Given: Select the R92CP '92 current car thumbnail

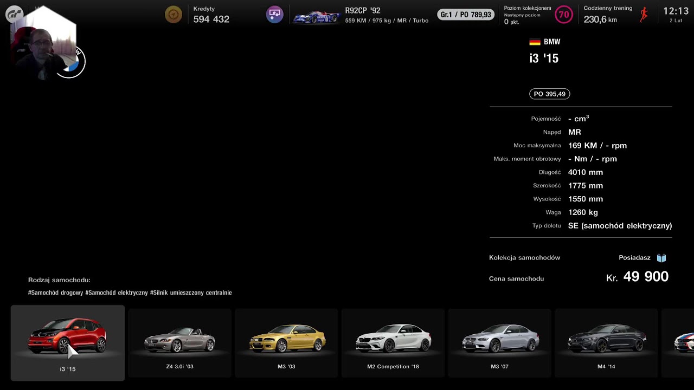Looking at the screenshot, I should pyautogui.click(x=316, y=17).
